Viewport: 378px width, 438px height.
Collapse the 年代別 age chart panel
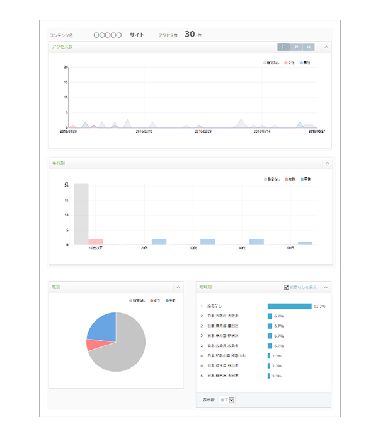[328, 163]
